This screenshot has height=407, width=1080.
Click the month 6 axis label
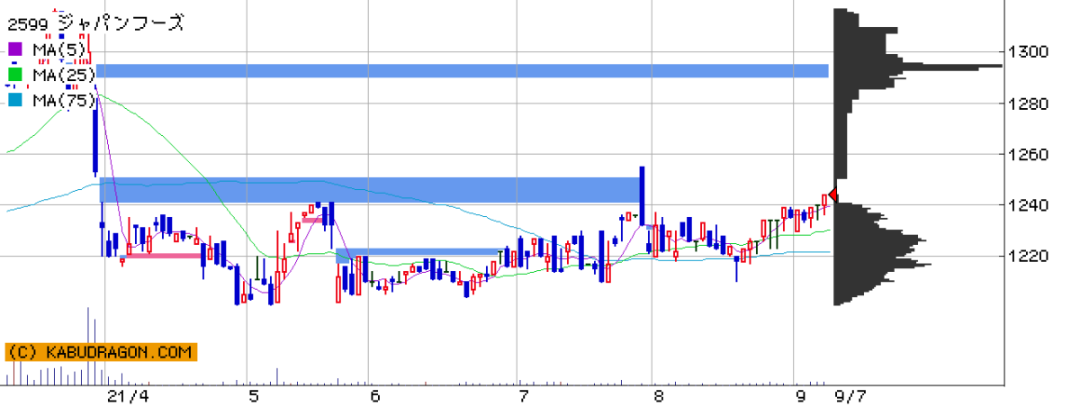coord(374,396)
